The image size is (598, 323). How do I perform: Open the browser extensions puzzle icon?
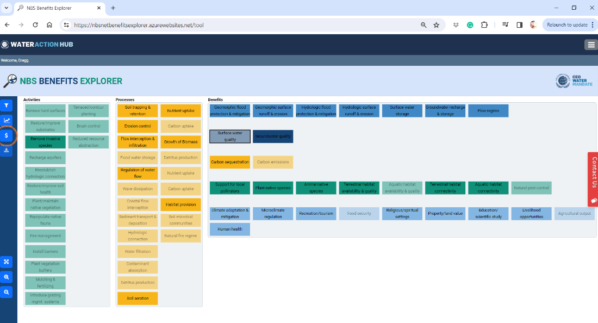click(484, 25)
